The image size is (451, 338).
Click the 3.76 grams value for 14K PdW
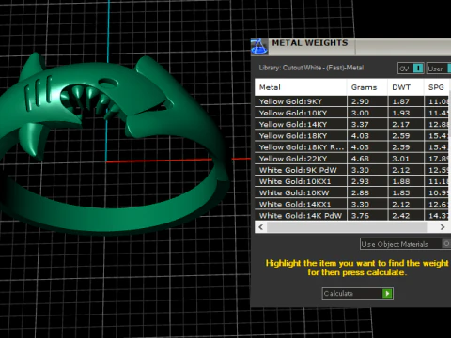tap(360, 216)
